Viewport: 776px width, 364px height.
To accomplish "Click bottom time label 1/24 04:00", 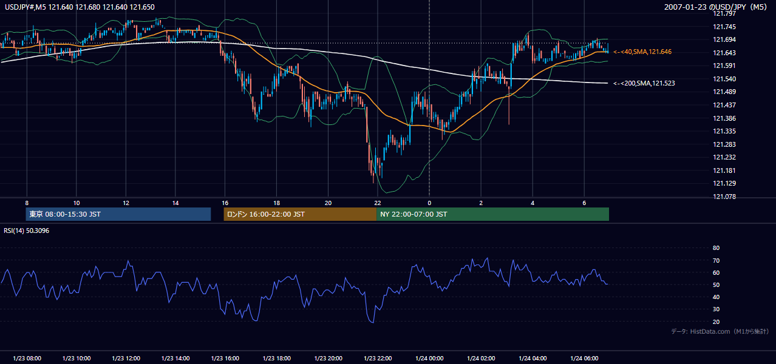I will [x=533, y=359].
